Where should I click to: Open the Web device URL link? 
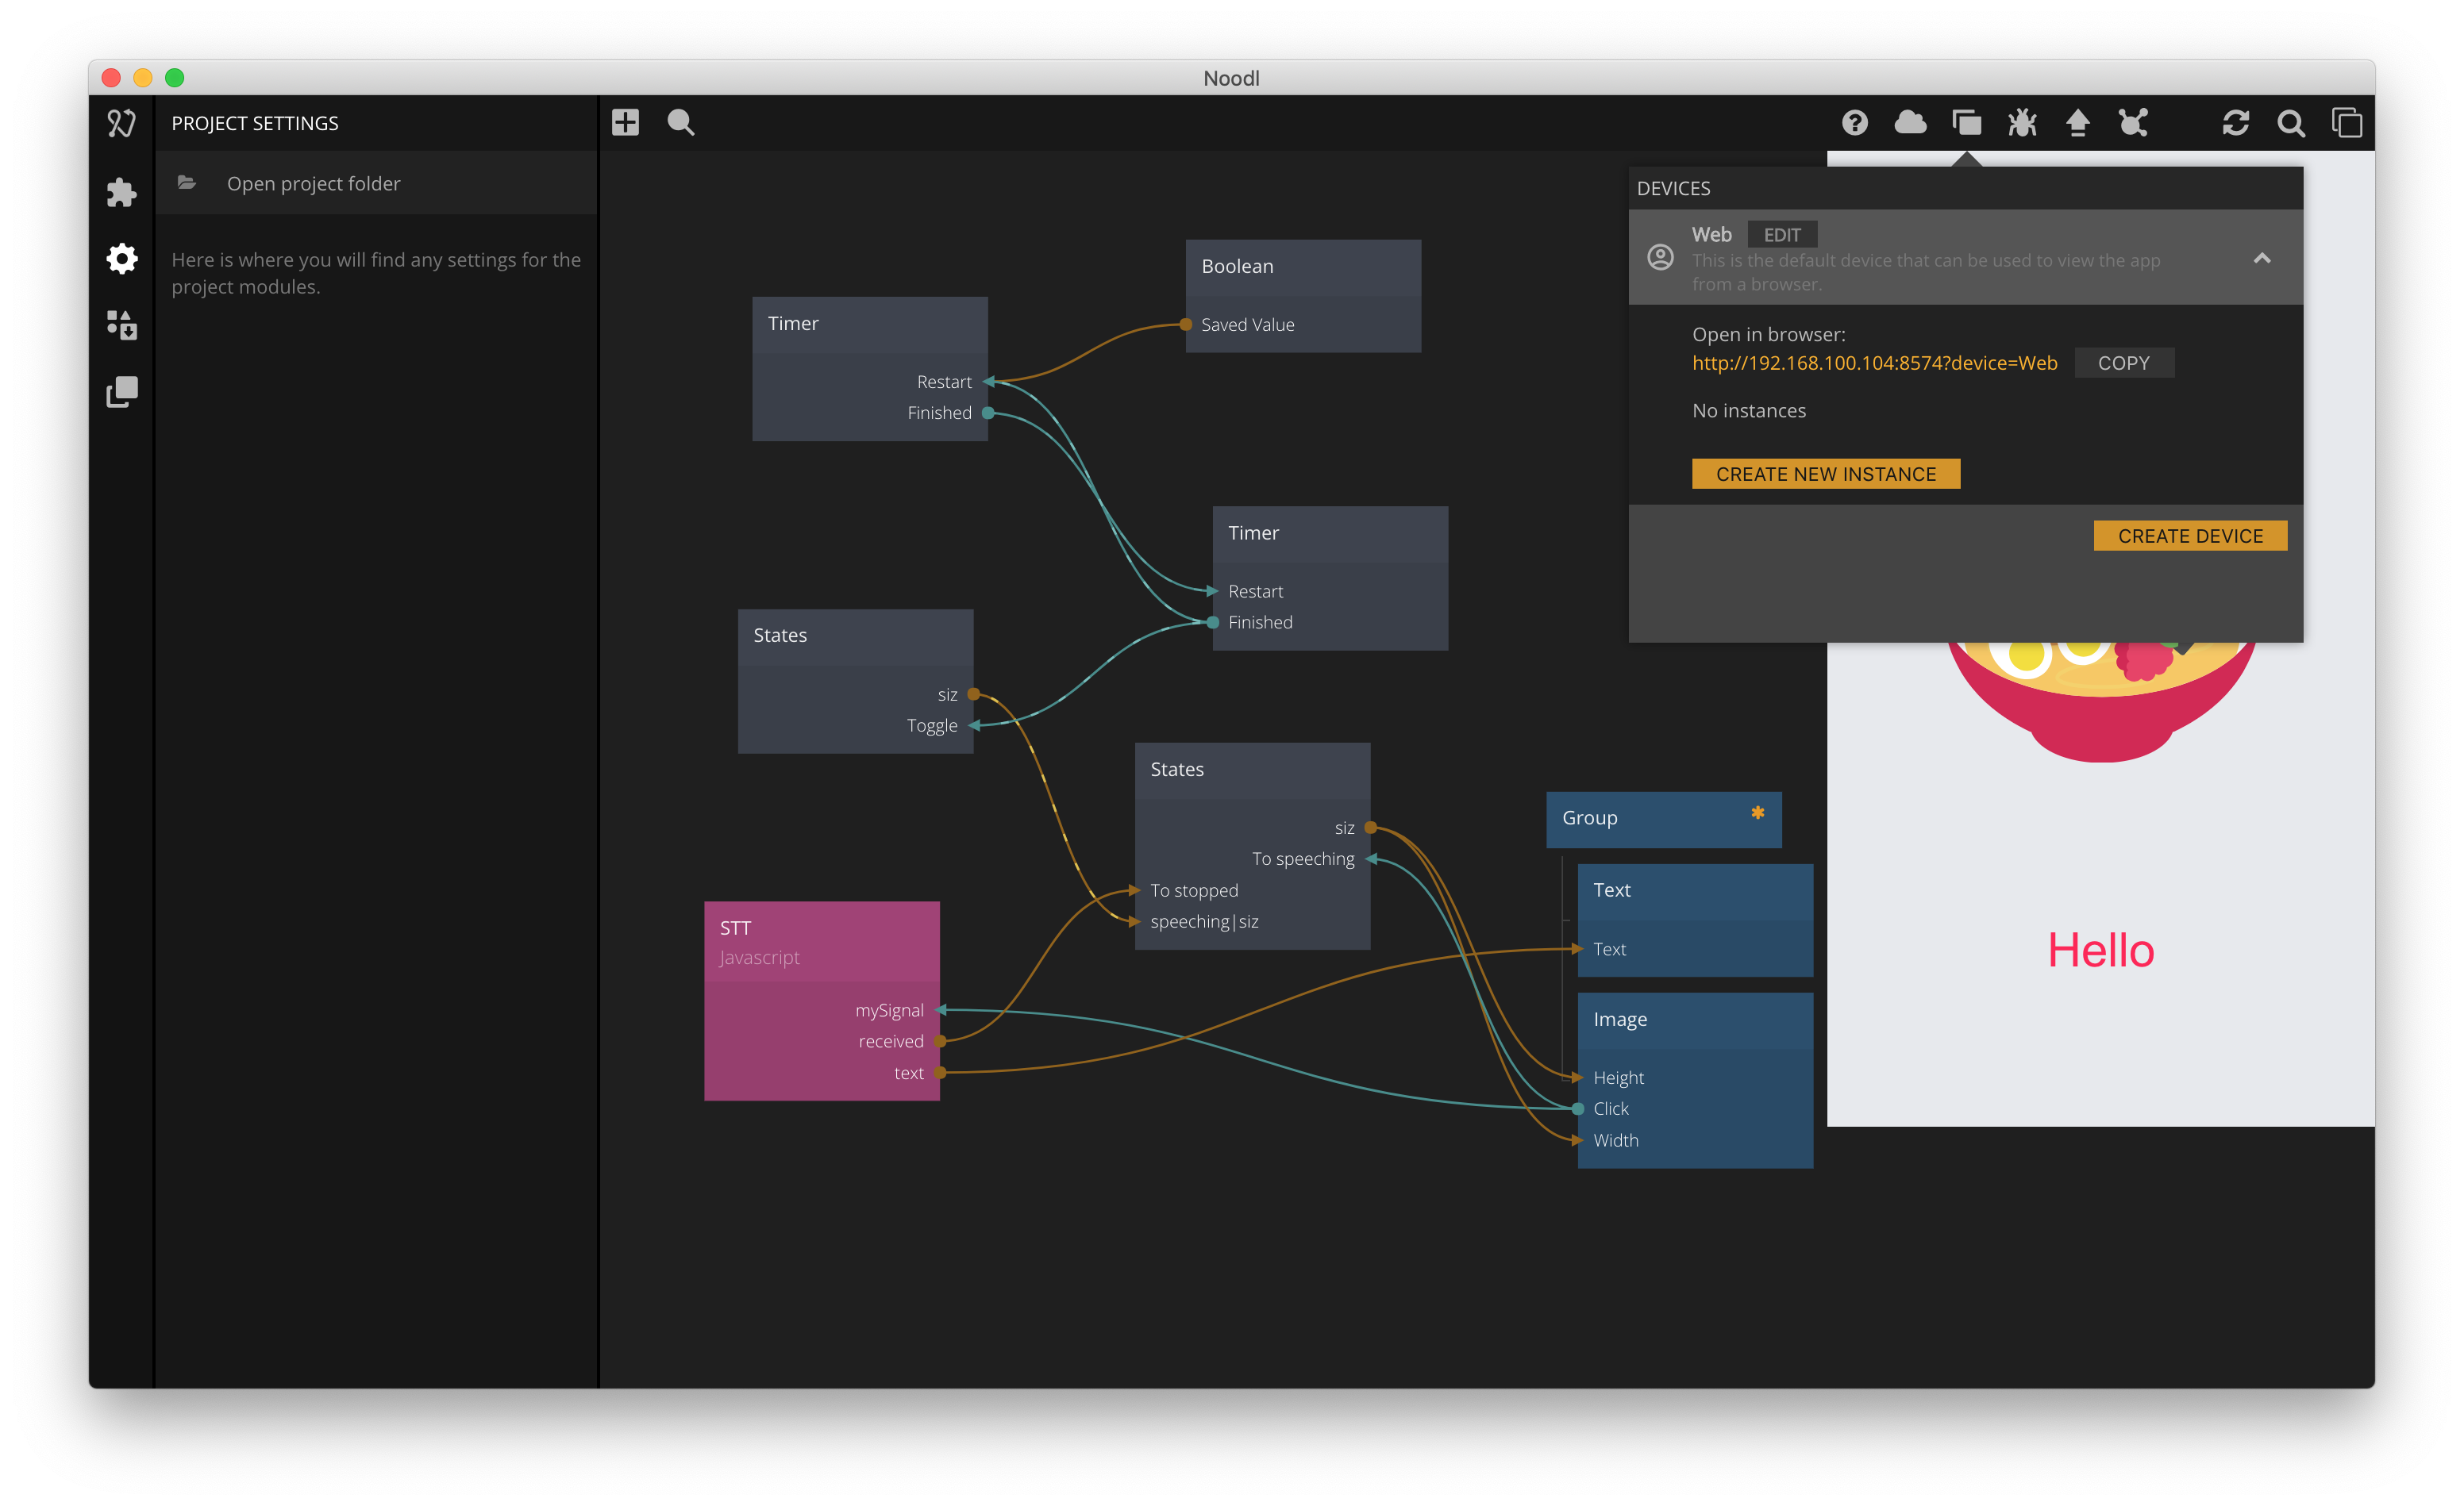(x=1874, y=363)
